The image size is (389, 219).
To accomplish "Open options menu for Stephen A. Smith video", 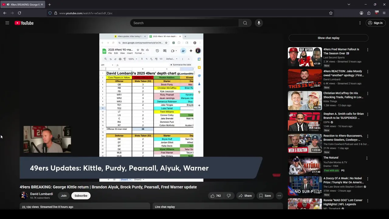I will pyautogui.click(x=367, y=114).
